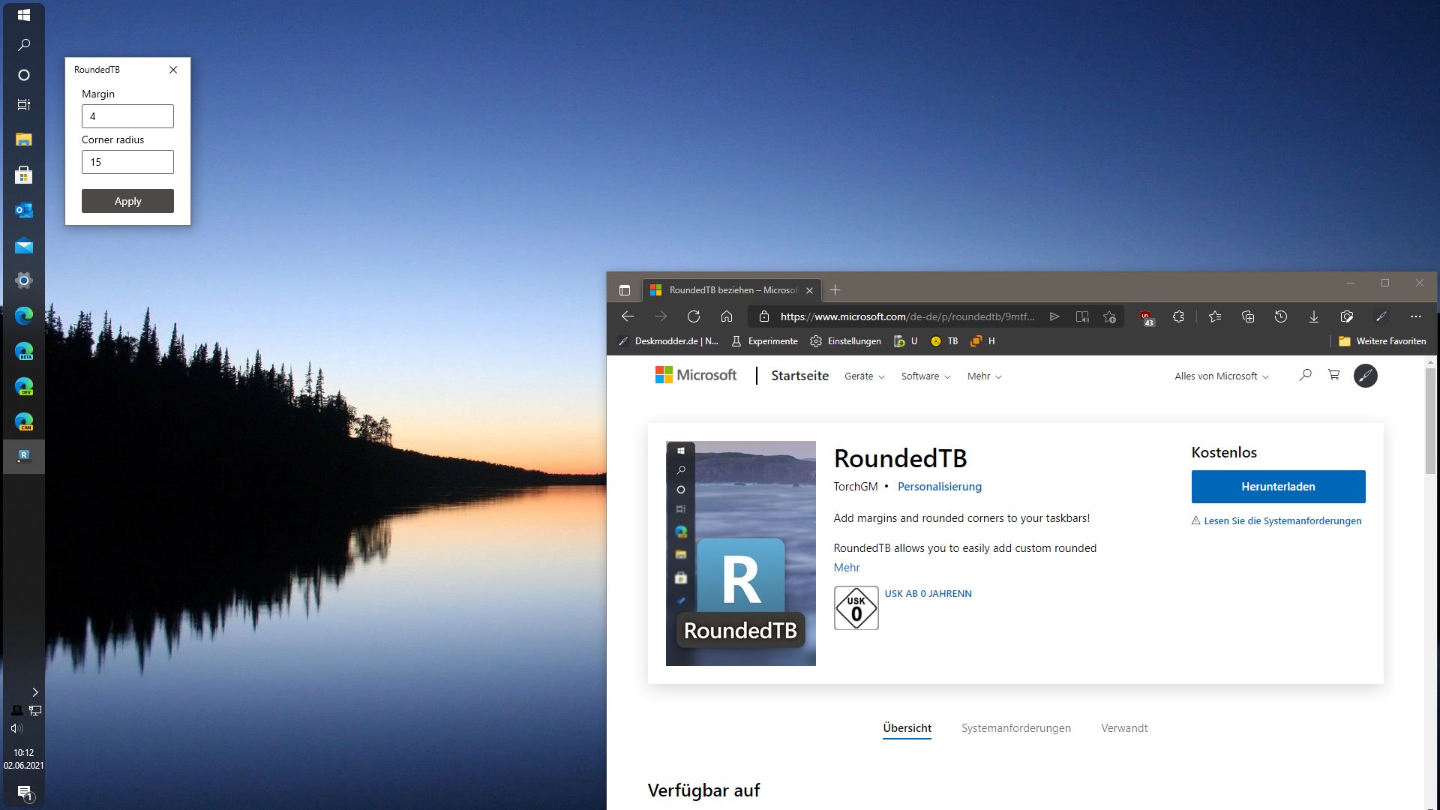The height and width of the screenshot is (810, 1440).
Task: Open Microsoft site search
Action: tap(1305, 375)
